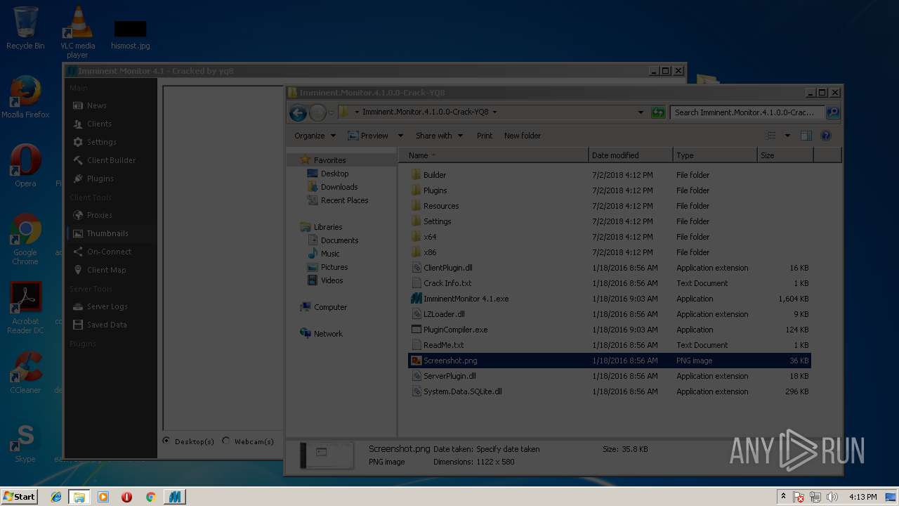
Task: Click the Back button in Explorer
Action: click(x=298, y=112)
